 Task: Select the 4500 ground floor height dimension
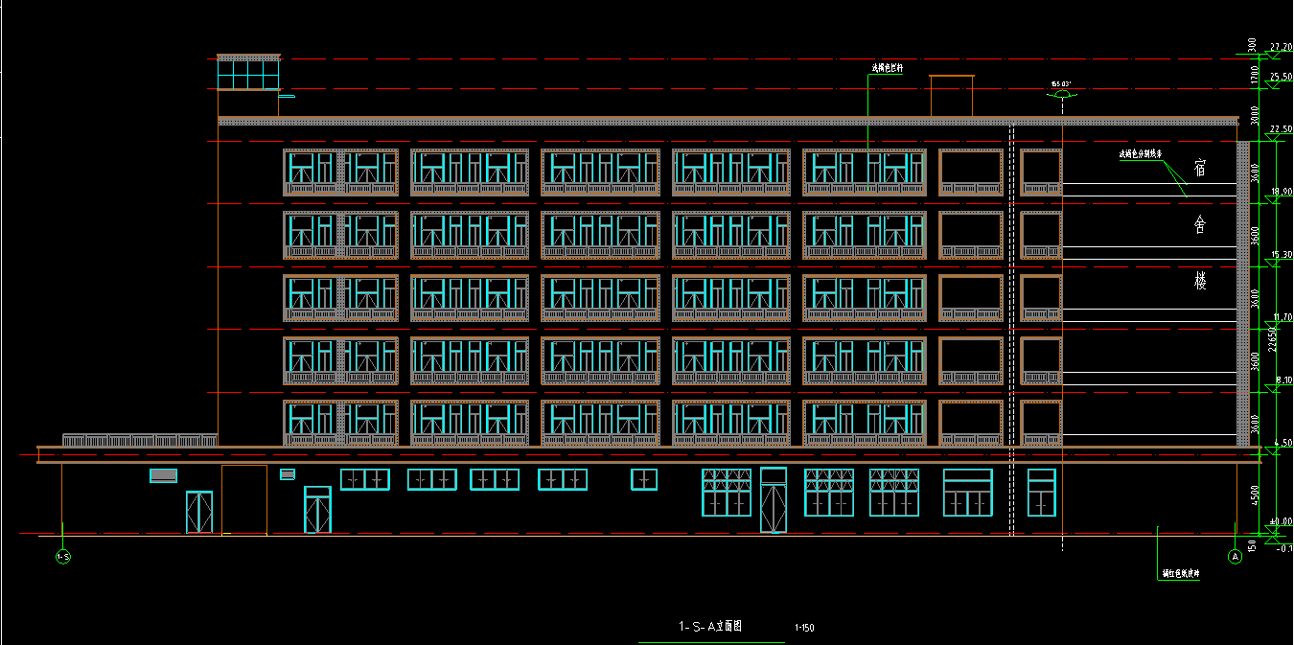click(x=1256, y=494)
